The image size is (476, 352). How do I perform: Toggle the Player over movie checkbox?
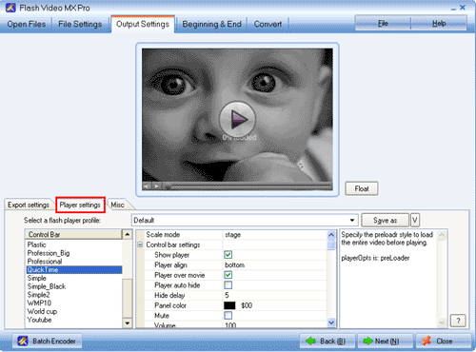pyautogui.click(x=228, y=275)
